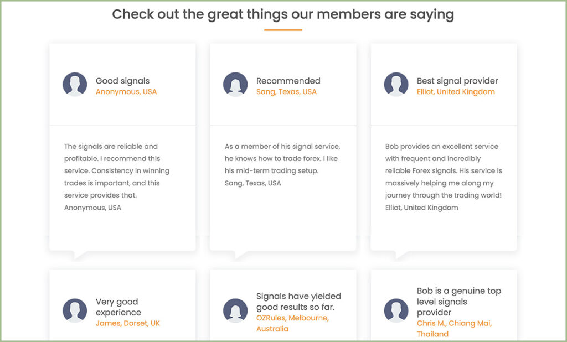Click the Best signal provider title
This screenshot has height=342, width=567.
[457, 81]
